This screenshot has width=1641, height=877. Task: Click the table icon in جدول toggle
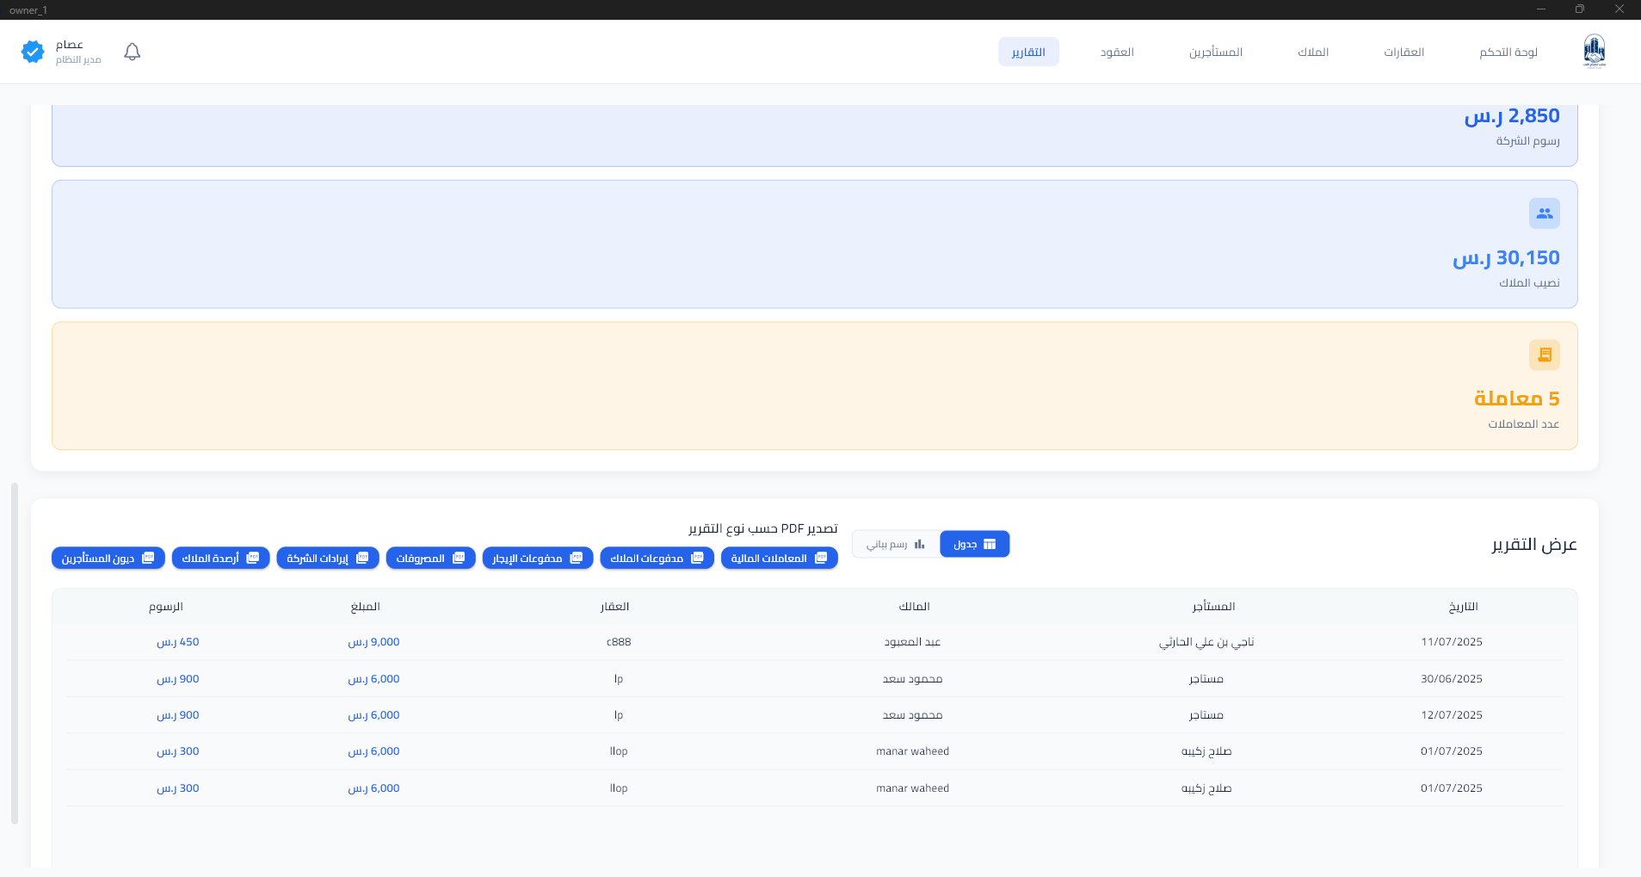[990, 544]
